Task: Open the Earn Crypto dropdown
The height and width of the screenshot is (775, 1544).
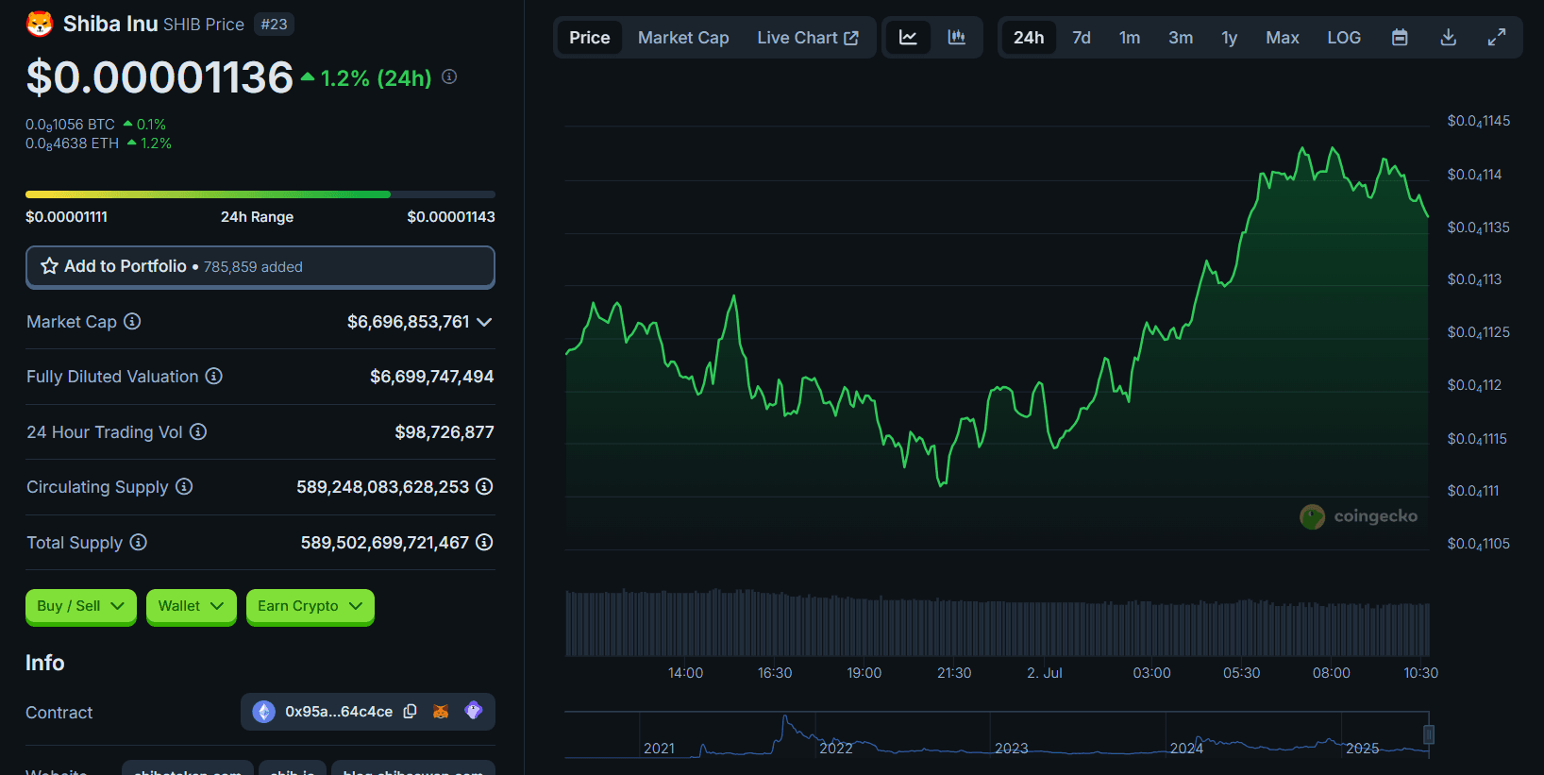Action: pyautogui.click(x=310, y=606)
